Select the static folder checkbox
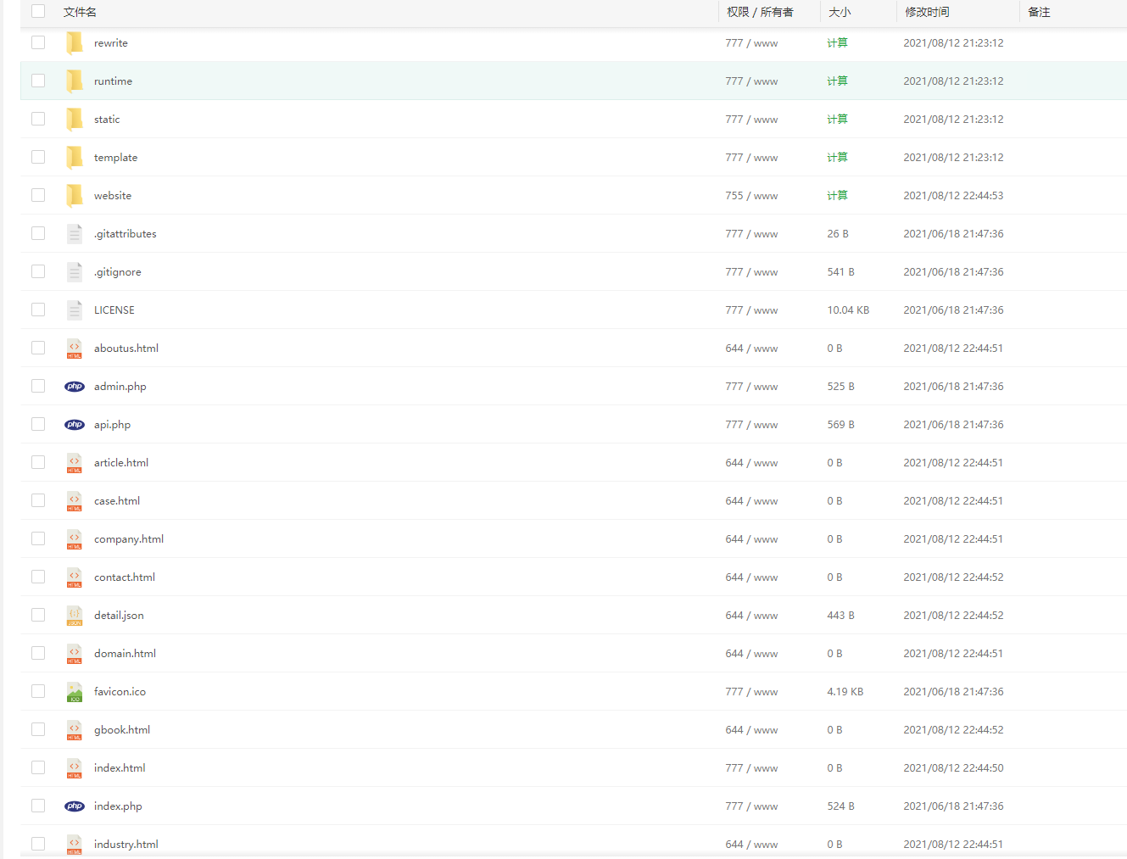This screenshot has height=859, width=1127. coord(38,119)
